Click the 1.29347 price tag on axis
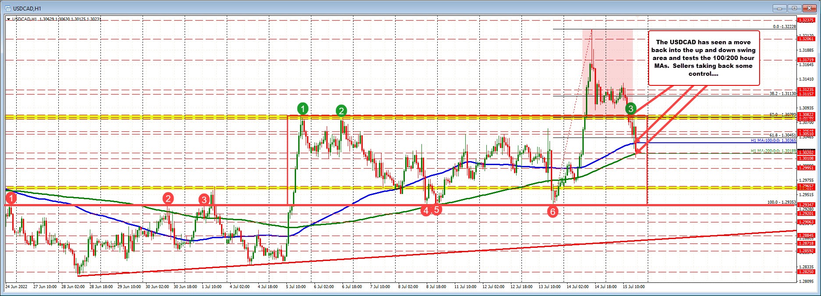Viewport: 821px width, 296px height. click(x=807, y=205)
